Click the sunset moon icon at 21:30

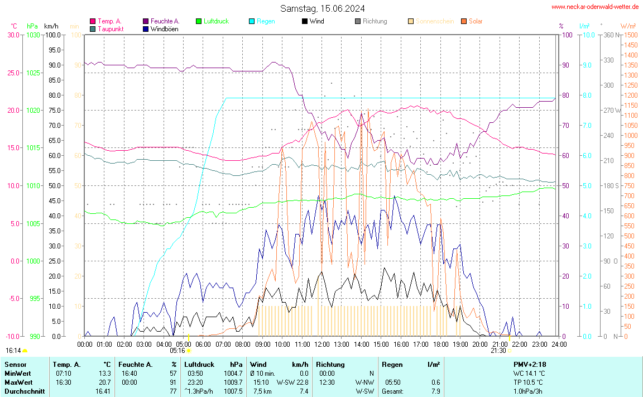(x=510, y=351)
